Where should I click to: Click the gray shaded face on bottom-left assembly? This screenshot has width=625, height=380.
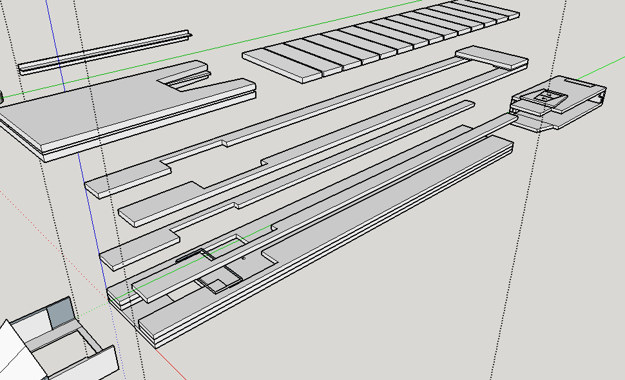pyautogui.click(x=58, y=311)
